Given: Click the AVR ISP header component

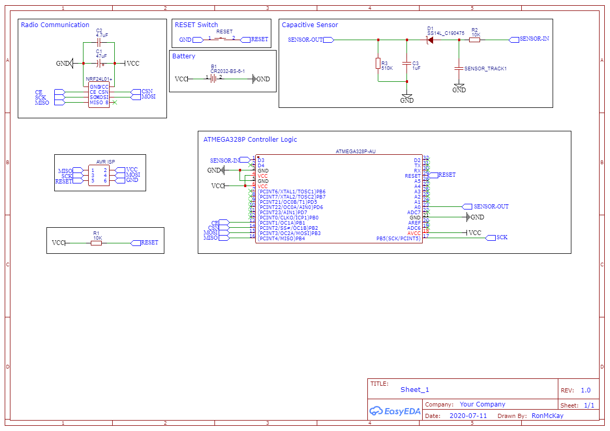Looking at the screenshot, I should point(99,175).
